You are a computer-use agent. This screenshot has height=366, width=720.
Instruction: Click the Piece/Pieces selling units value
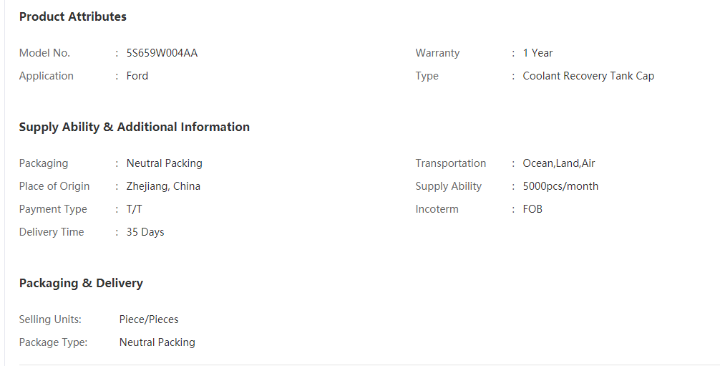[149, 319]
